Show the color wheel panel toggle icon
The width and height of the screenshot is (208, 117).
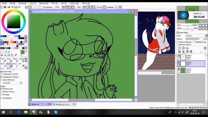click(x=2, y=7)
